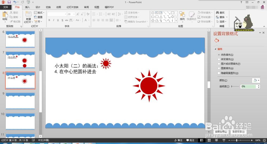Click the transparency 0% input field
The height and width of the screenshot is (144, 267).
tap(249, 86)
